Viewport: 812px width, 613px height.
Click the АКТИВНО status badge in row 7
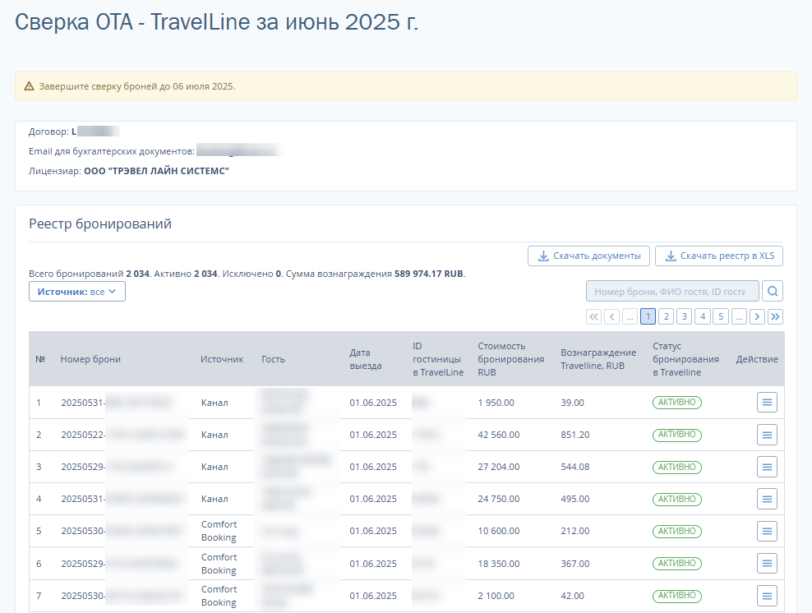[x=677, y=596]
